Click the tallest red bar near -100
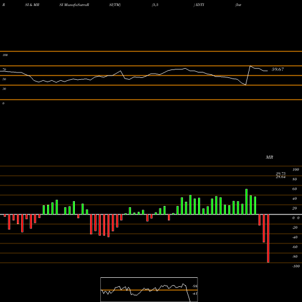 click(268, 239)
